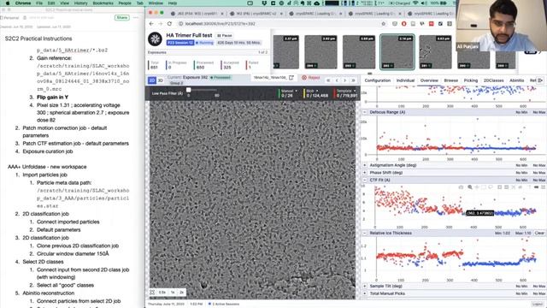Go to the next exposure with the right arrow

click(345, 80)
